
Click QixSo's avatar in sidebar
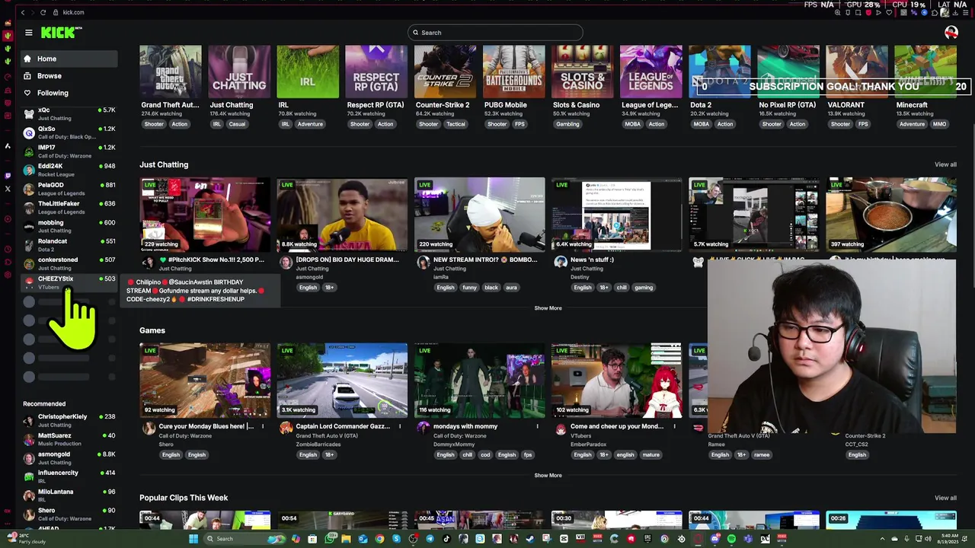coord(29,132)
